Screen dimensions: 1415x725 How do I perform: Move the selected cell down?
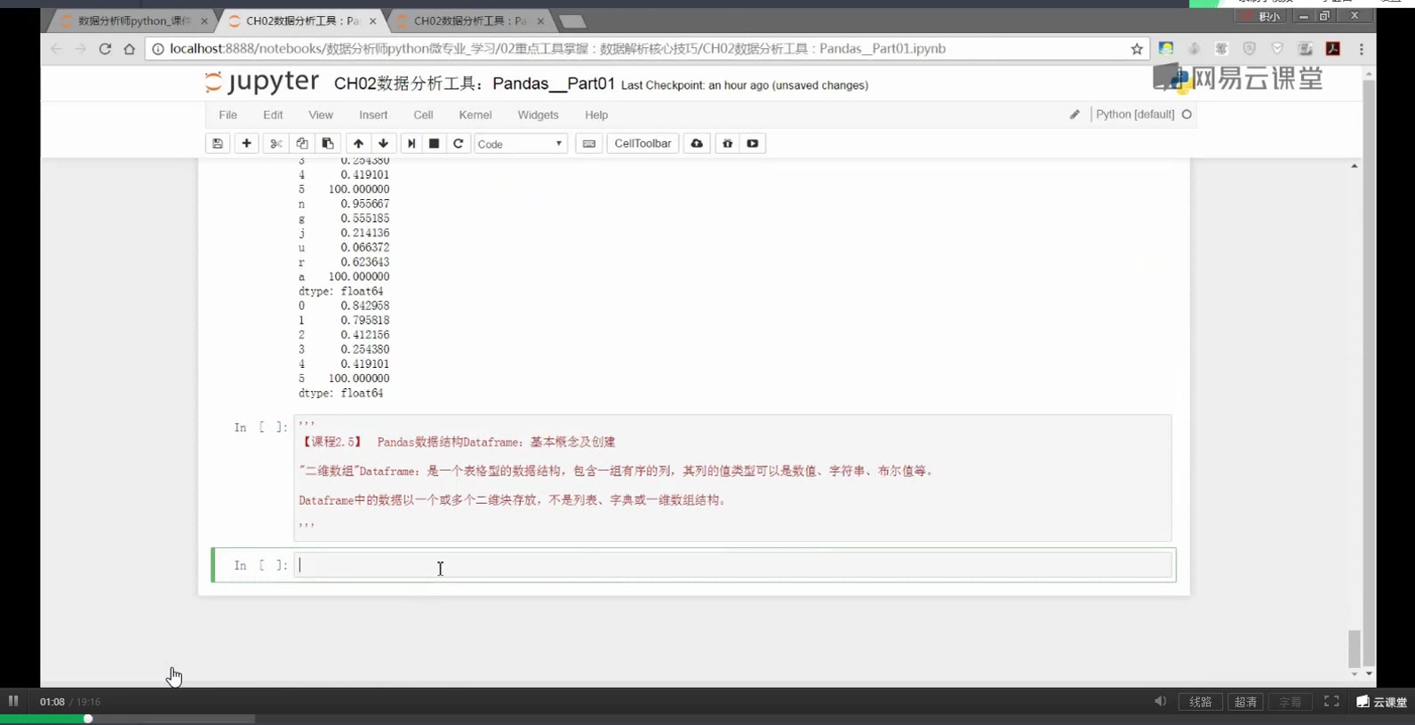[x=383, y=143]
